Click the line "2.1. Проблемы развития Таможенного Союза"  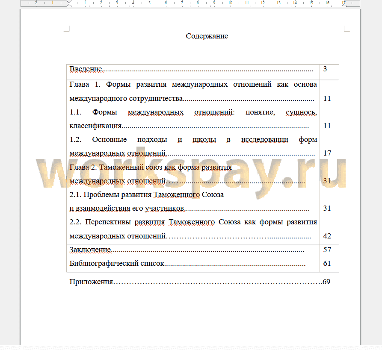pyautogui.click(x=146, y=195)
